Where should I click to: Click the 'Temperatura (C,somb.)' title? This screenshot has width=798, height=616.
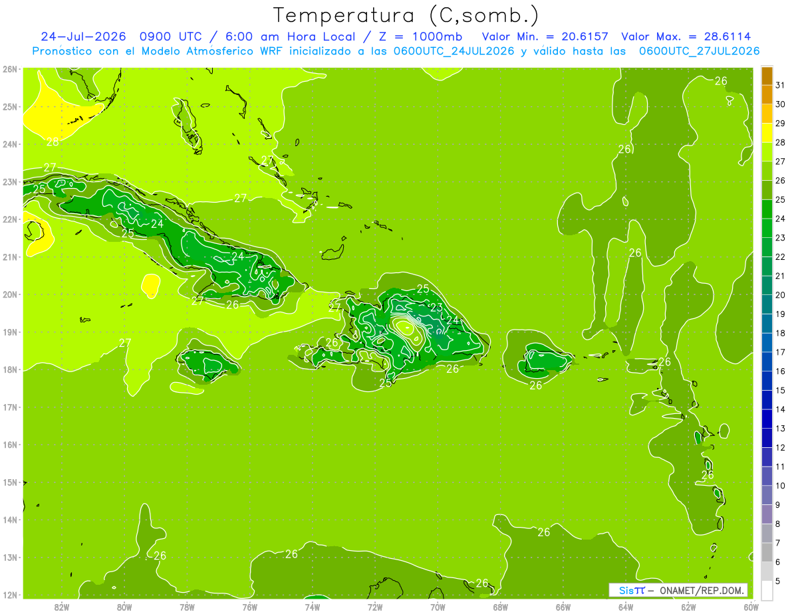point(406,15)
